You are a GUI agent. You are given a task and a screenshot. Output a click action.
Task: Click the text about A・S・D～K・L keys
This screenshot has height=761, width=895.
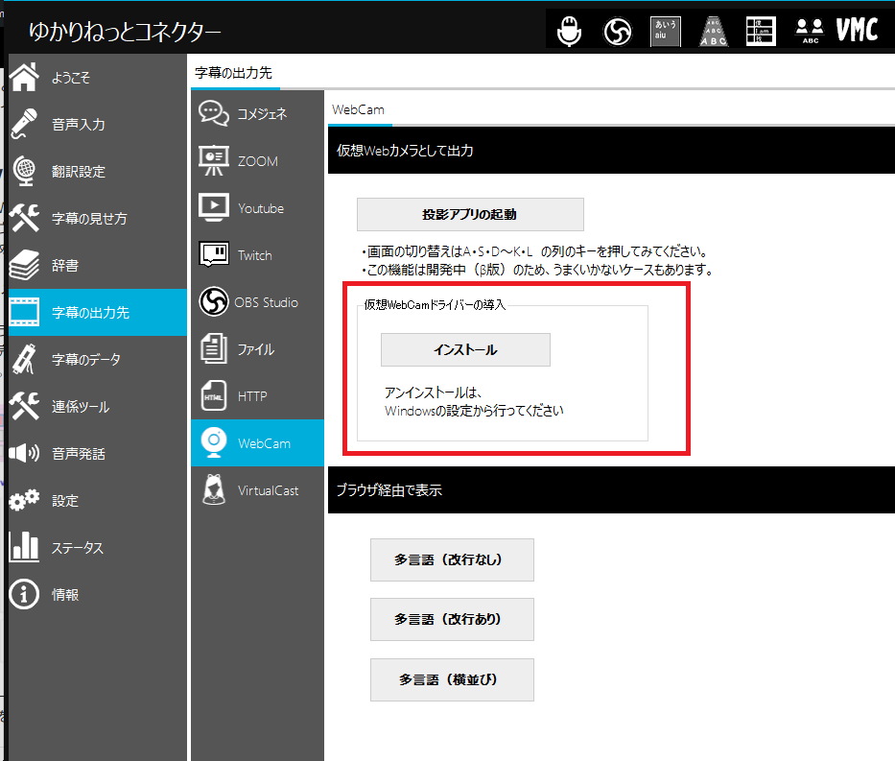(535, 251)
